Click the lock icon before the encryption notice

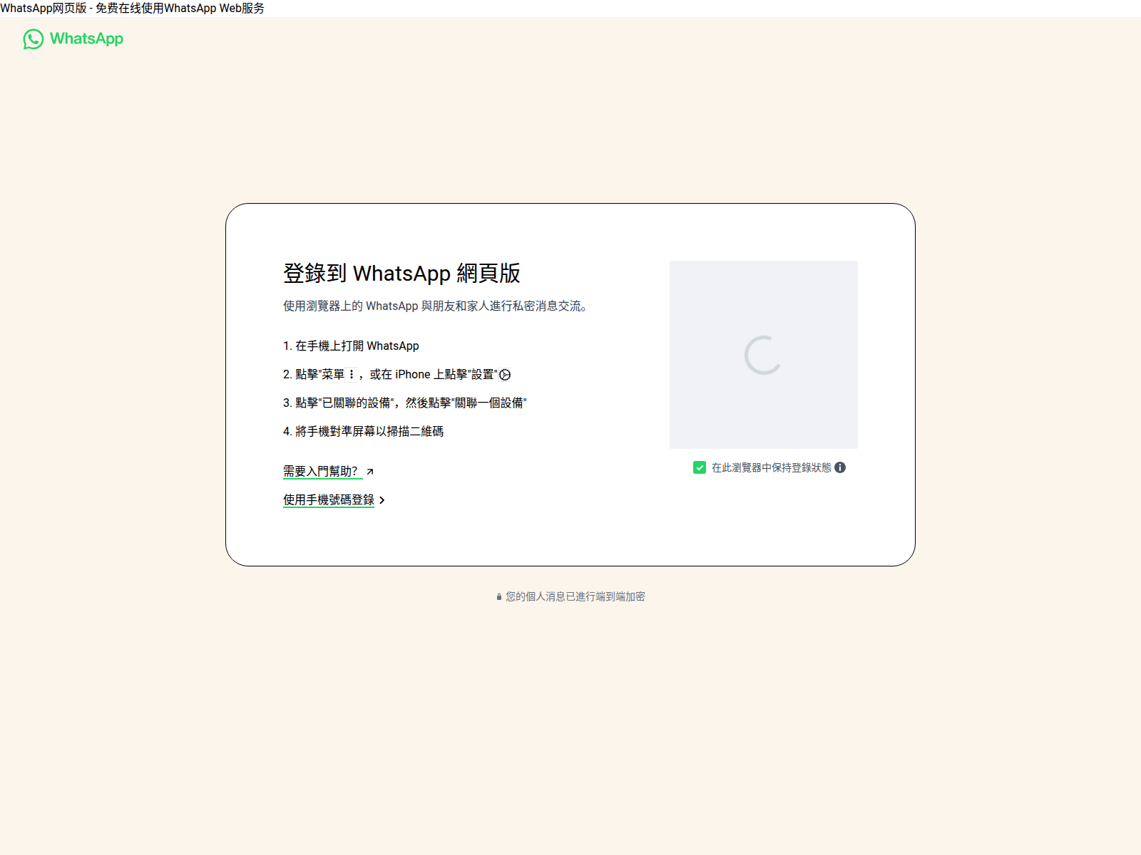coord(499,597)
